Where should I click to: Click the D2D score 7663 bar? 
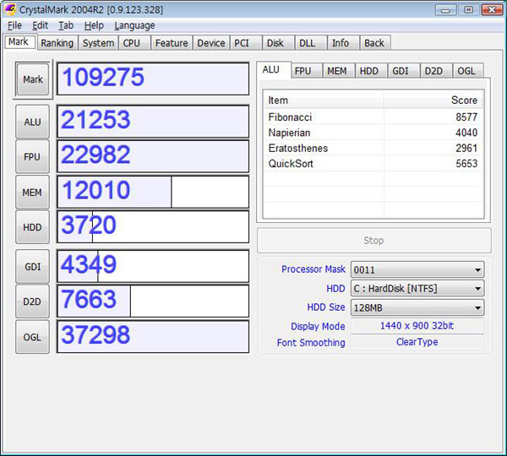point(153,301)
